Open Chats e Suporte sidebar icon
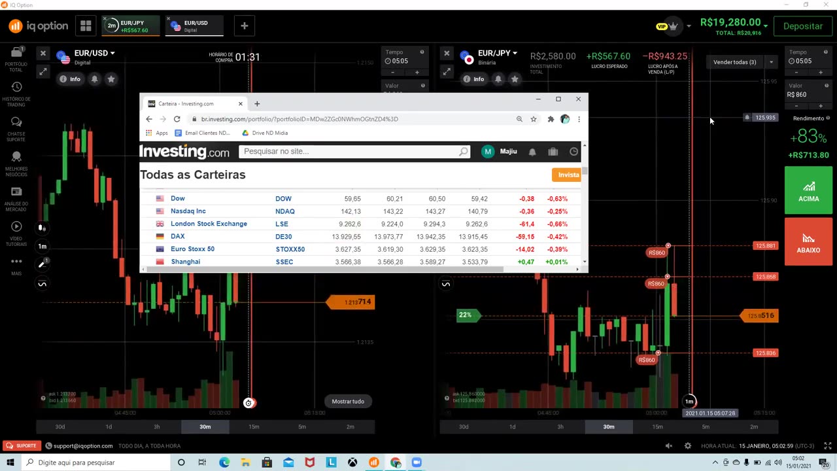 [x=16, y=128]
